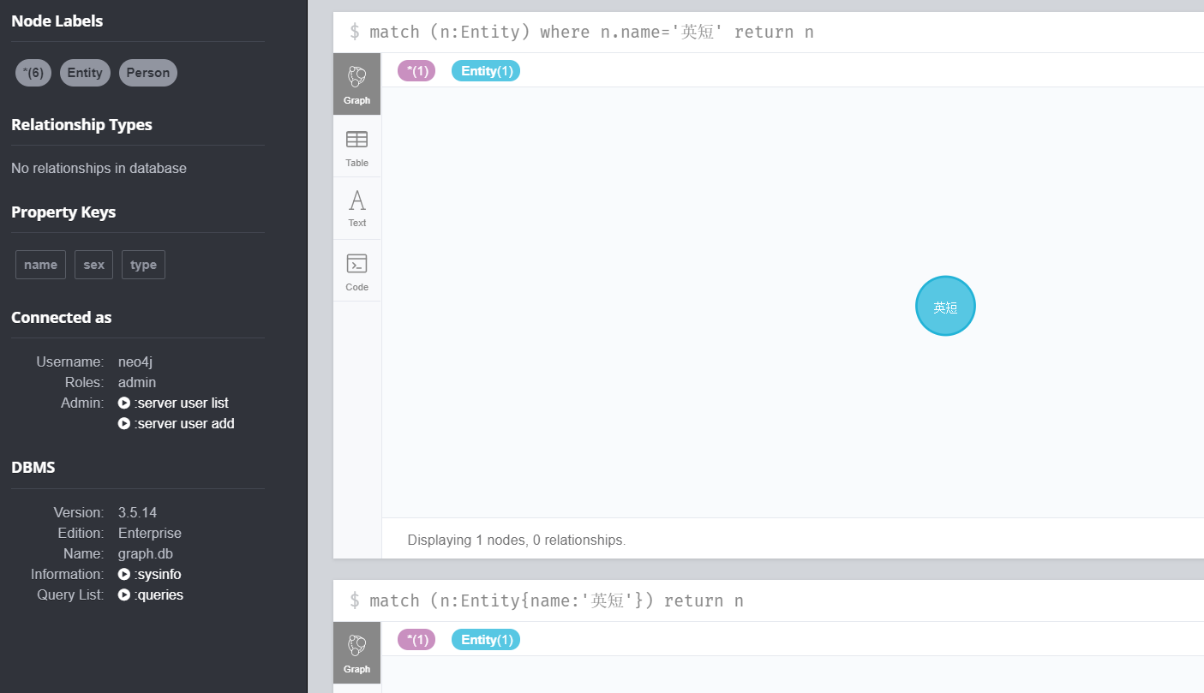Toggle the Person node label pill

tap(147, 73)
